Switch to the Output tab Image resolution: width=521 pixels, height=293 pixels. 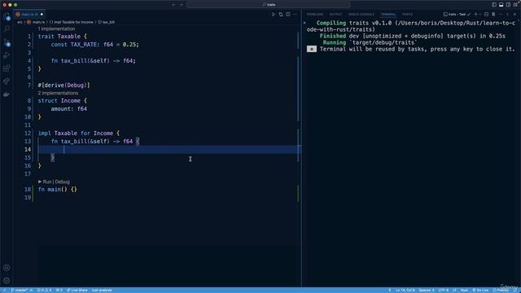click(335, 15)
